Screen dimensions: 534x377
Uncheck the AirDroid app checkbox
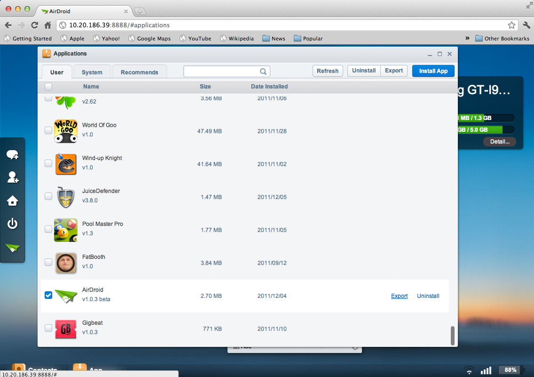pos(48,295)
